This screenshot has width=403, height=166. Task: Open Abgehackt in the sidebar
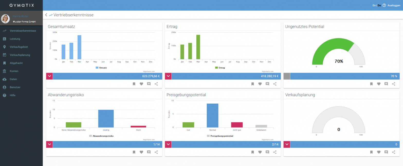click(21, 63)
